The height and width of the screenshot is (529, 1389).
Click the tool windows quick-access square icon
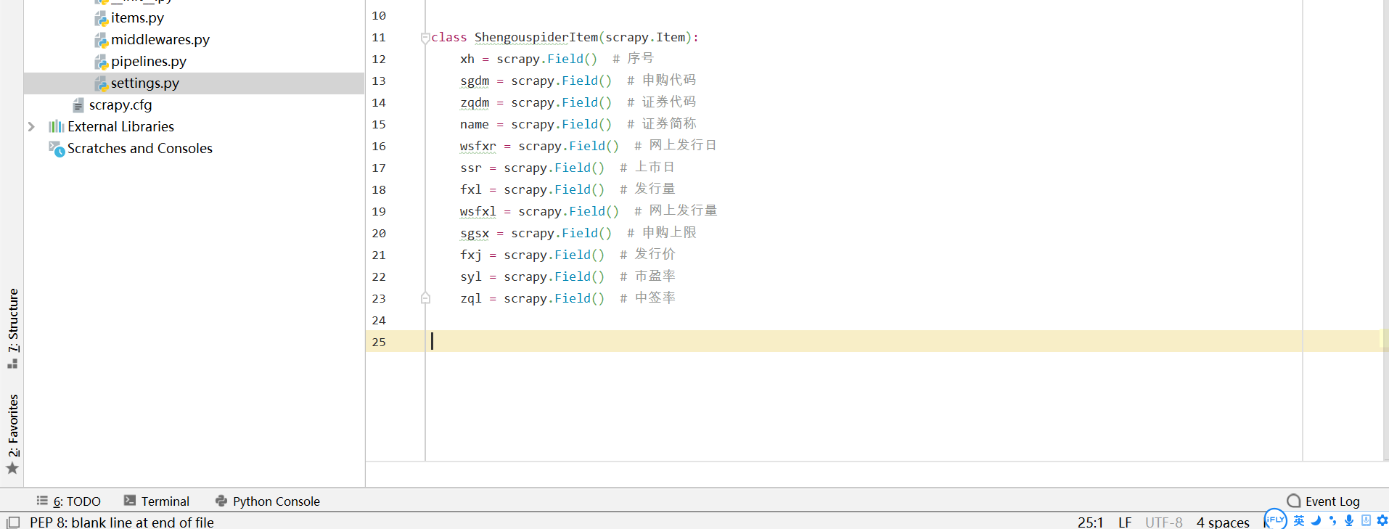[x=12, y=522]
